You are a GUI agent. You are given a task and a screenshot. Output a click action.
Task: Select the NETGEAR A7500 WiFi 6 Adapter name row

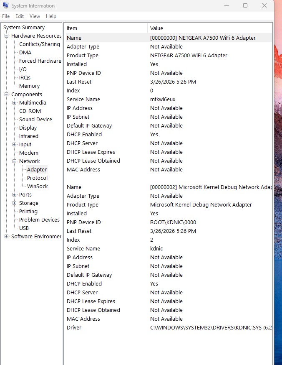(x=168, y=38)
